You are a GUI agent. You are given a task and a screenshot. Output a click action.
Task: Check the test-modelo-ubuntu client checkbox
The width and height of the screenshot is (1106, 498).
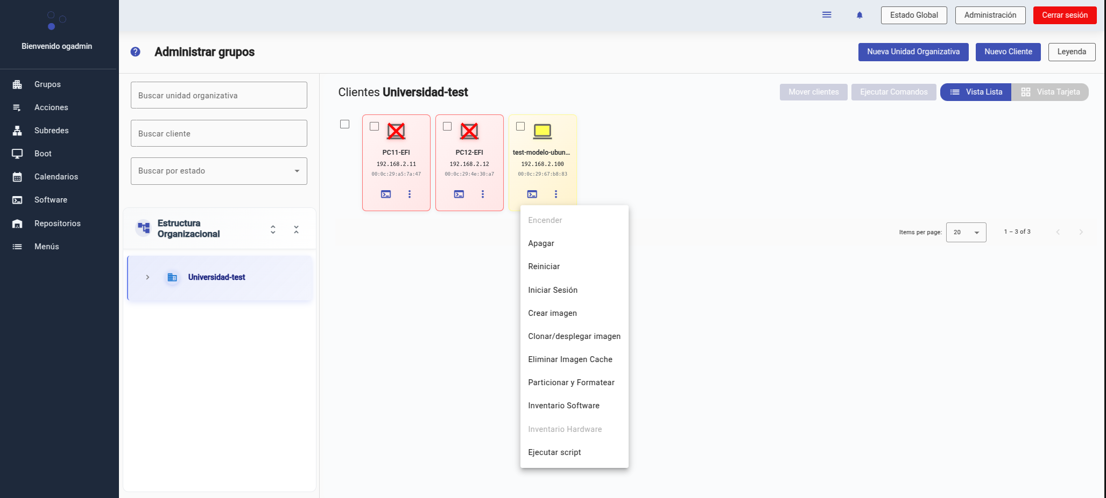520,126
